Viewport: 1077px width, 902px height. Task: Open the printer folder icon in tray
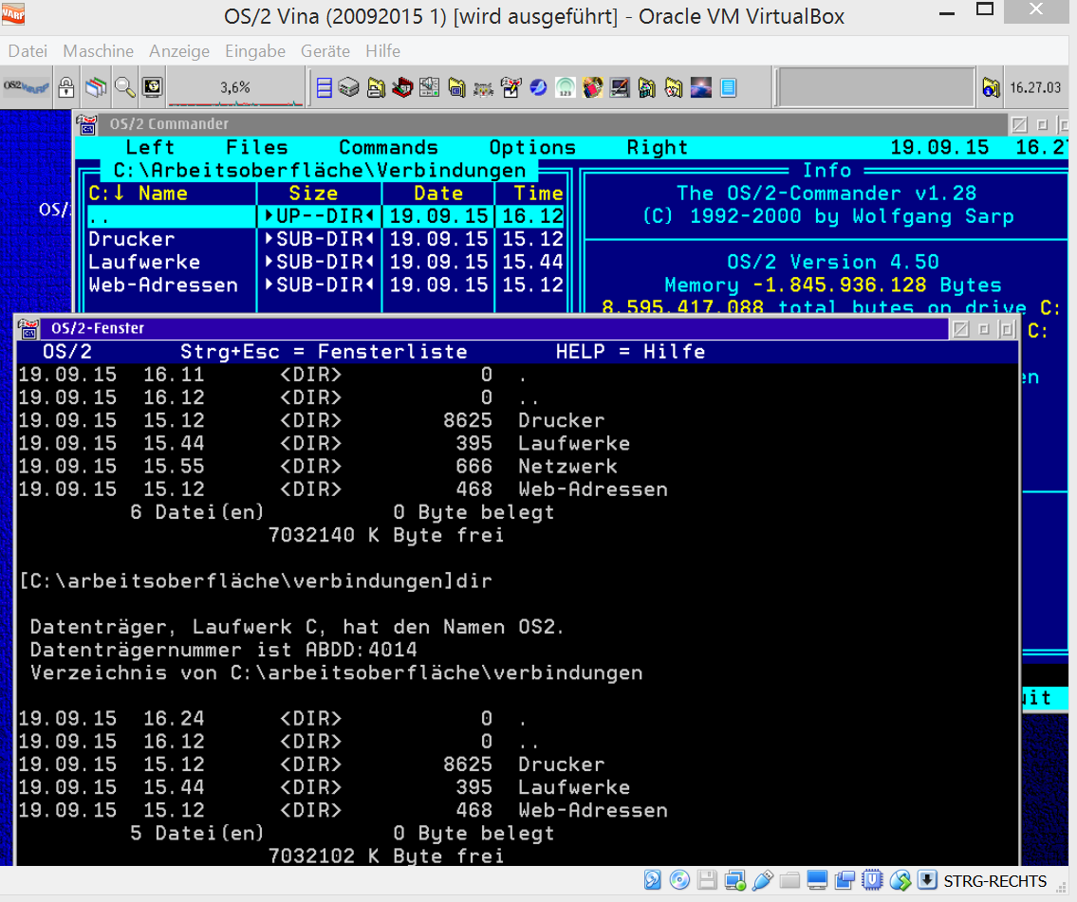[x=376, y=88]
